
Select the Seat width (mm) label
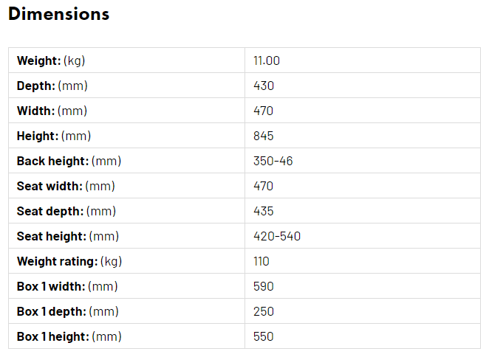click(x=66, y=186)
